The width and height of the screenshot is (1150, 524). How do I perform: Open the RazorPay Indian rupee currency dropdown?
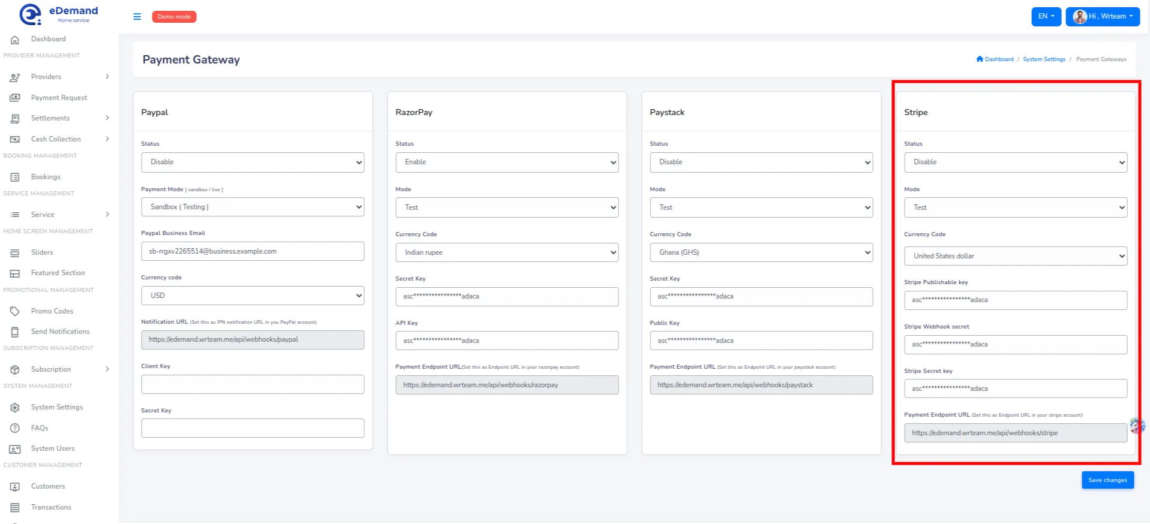coord(507,252)
